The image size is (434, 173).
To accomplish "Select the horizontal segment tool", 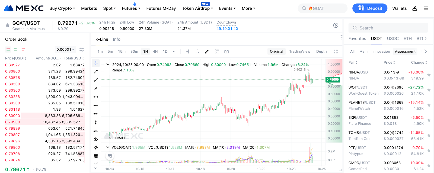I will 96,97.
